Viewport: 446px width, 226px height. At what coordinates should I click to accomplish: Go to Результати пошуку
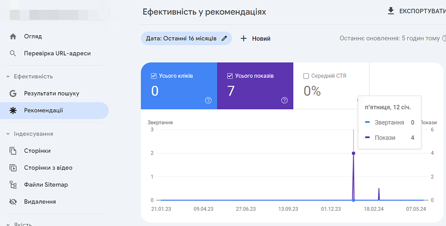coord(54,93)
